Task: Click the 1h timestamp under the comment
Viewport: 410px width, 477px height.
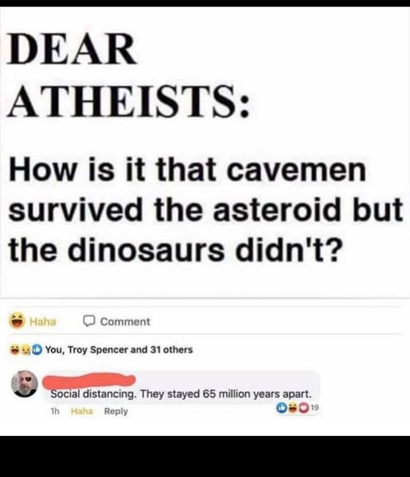Action: click(x=54, y=412)
